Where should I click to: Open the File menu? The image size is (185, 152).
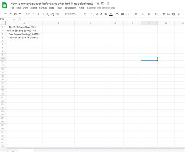coord(12,8)
